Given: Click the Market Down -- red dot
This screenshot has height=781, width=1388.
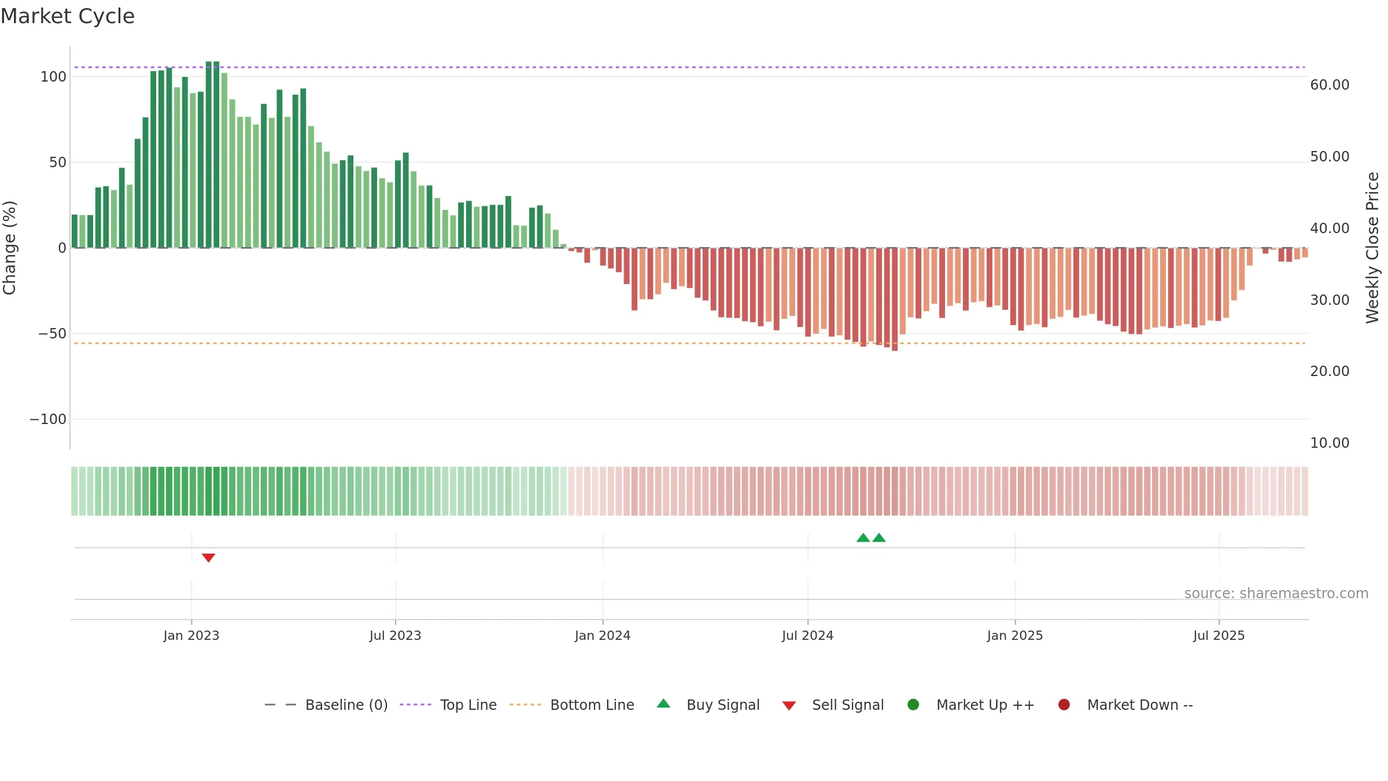Looking at the screenshot, I should coord(1064,705).
